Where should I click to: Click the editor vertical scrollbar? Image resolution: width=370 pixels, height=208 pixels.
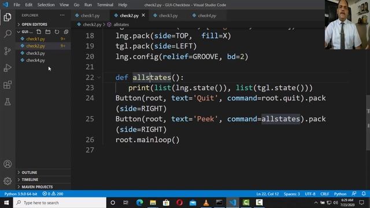coord(368,122)
